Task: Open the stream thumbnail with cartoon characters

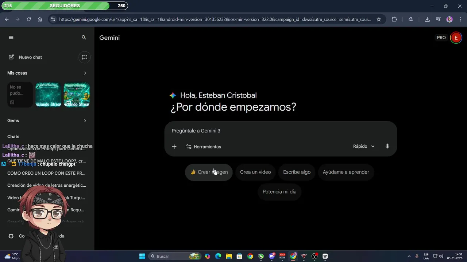Action: click(x=77, y=95)
